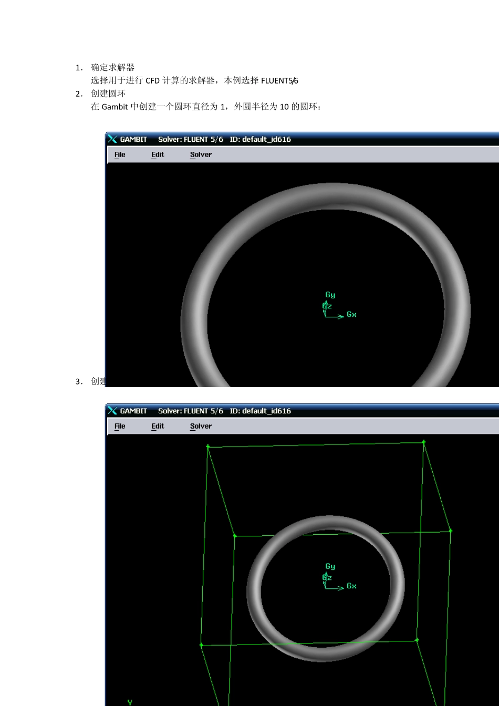Click the green Y axis label at lower left
This screenshot has width=499, height=706.
click(130, 702)
